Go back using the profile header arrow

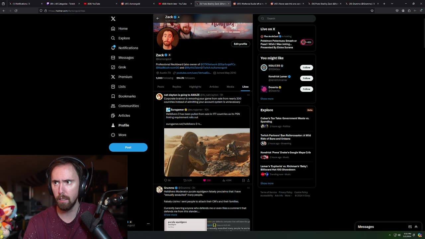click(x=158, y=18)
